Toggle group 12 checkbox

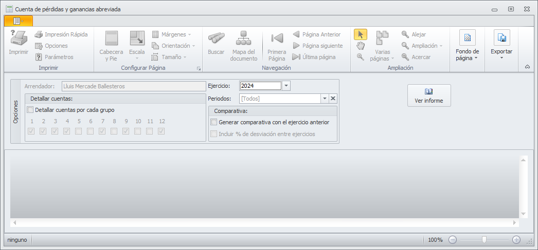(x=162, y=131)
